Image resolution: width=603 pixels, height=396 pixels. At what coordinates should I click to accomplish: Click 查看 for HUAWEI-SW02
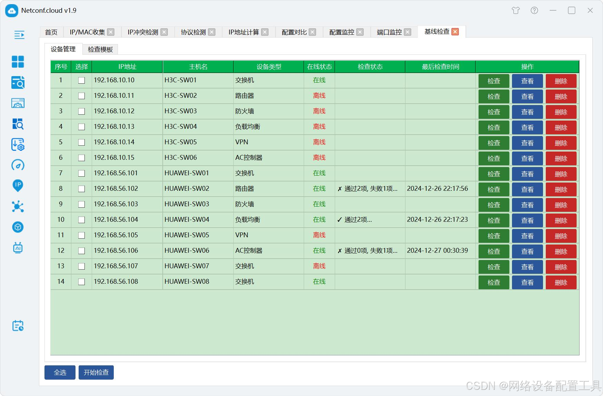click(527, 189)
